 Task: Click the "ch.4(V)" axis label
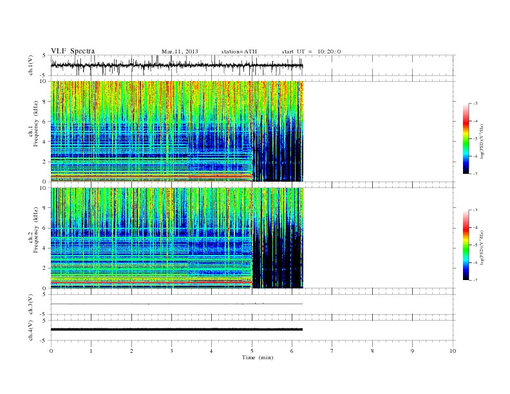point(31,330)
